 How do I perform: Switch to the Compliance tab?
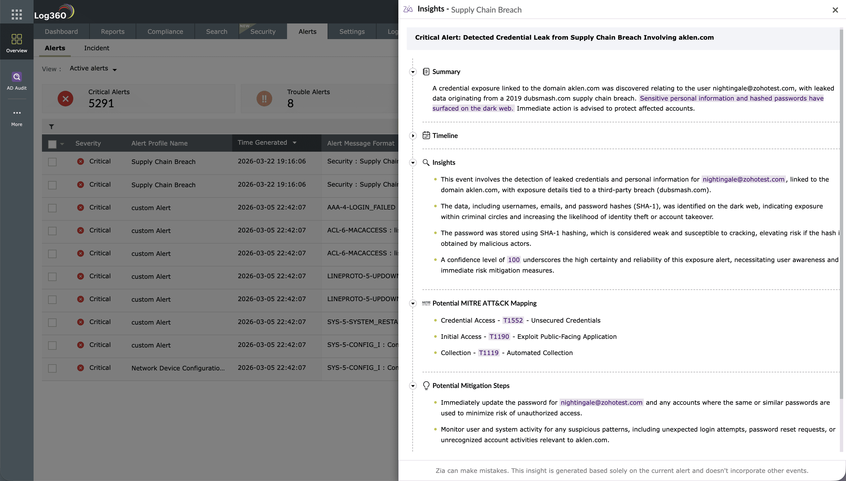[165, 31]
